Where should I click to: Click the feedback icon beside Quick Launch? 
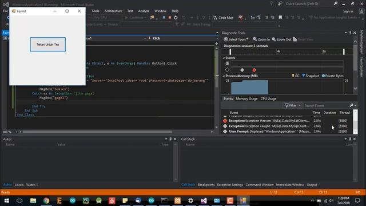tap(280, 4)
